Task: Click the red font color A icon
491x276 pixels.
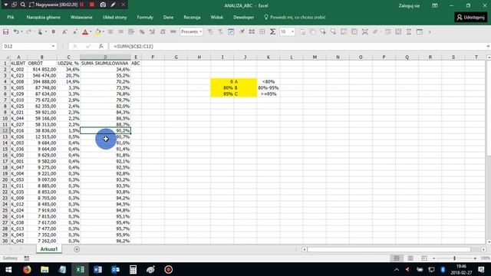Action: (85, 31)
